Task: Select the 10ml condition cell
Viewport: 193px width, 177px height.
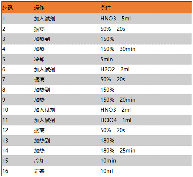Action: pos(146,171)
